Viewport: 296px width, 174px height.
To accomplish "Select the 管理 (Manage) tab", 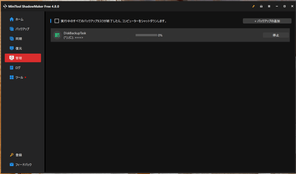I will click(x=23, y=58).
